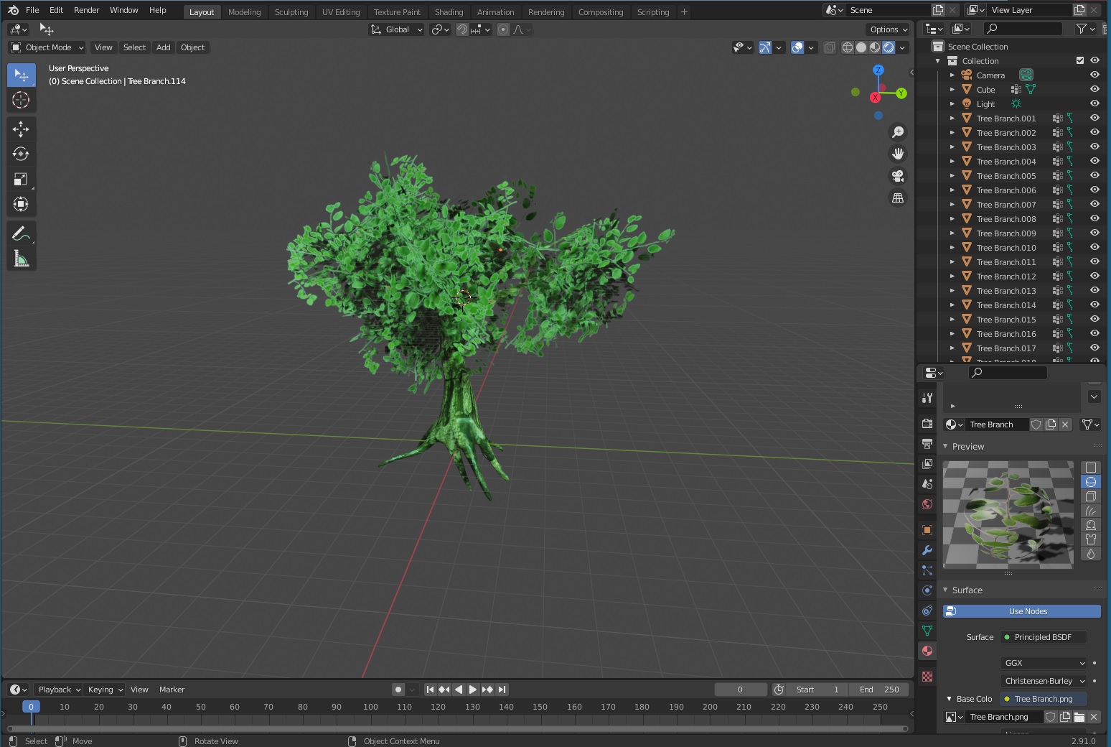Hide Light in outliner
Image resolution: width=1111 pixels, height=747 pixels.
tap(1094, 103)
